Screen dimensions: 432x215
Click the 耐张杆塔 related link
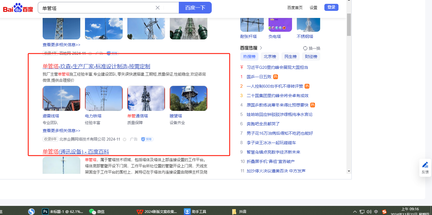(248, 36)
